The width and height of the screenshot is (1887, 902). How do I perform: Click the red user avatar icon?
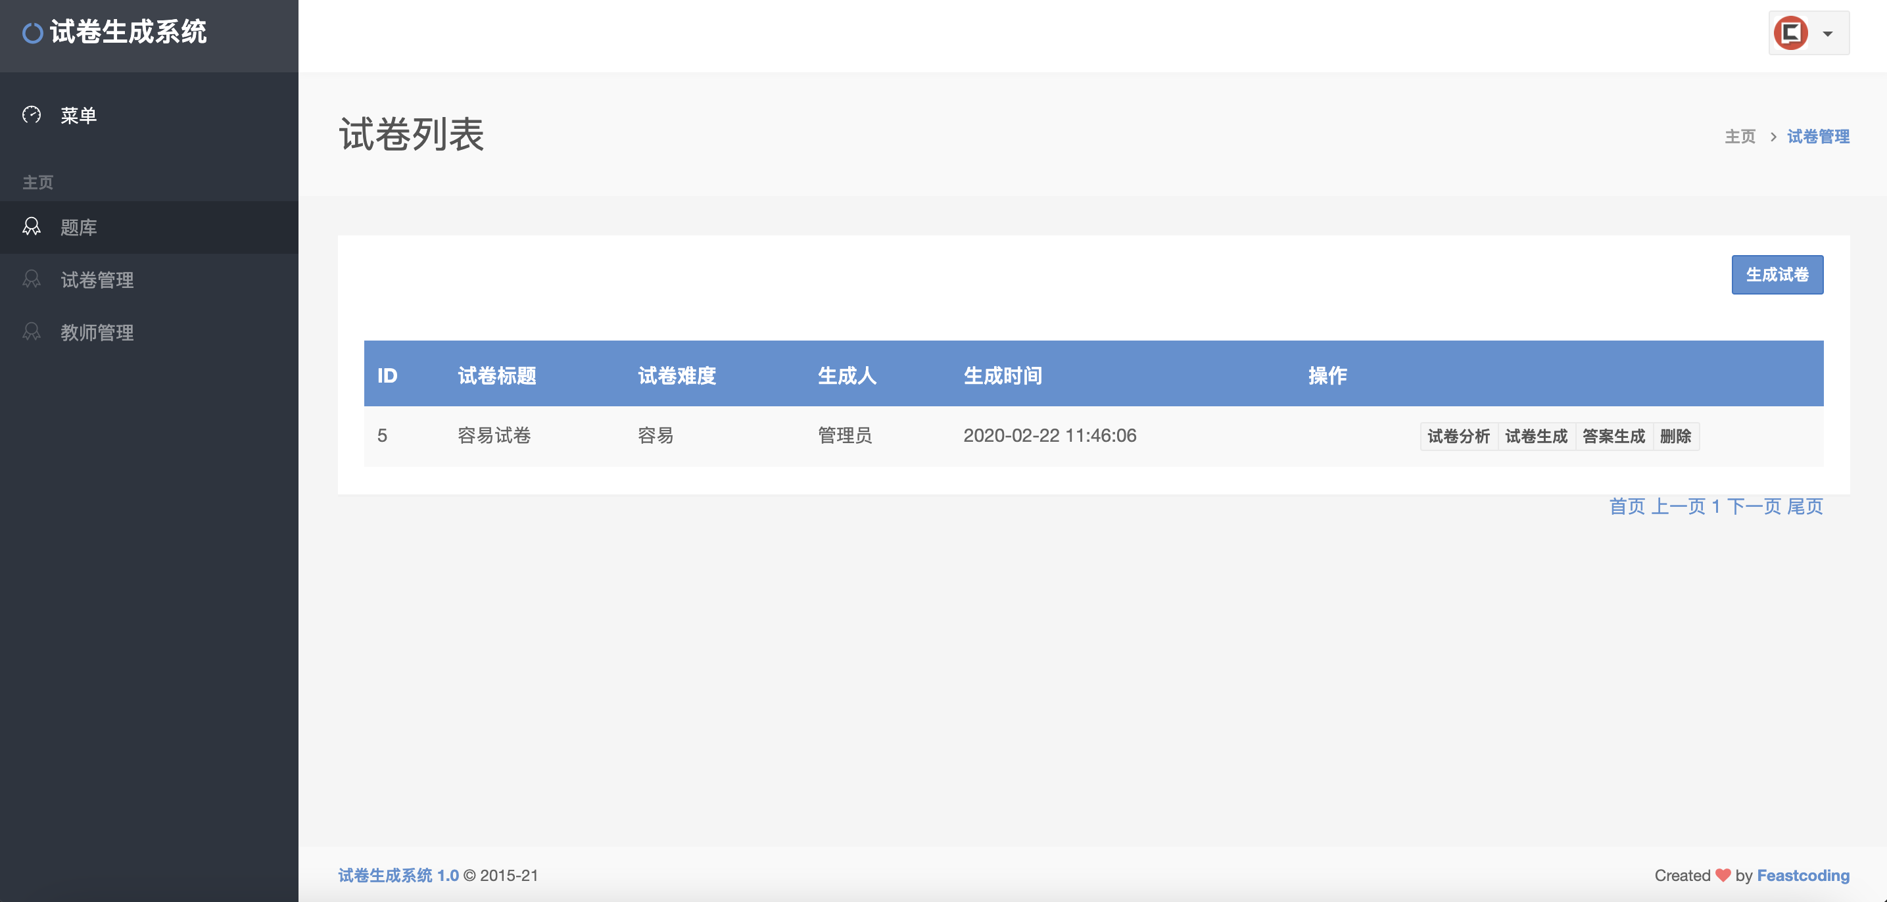(x=1790, y=33)
